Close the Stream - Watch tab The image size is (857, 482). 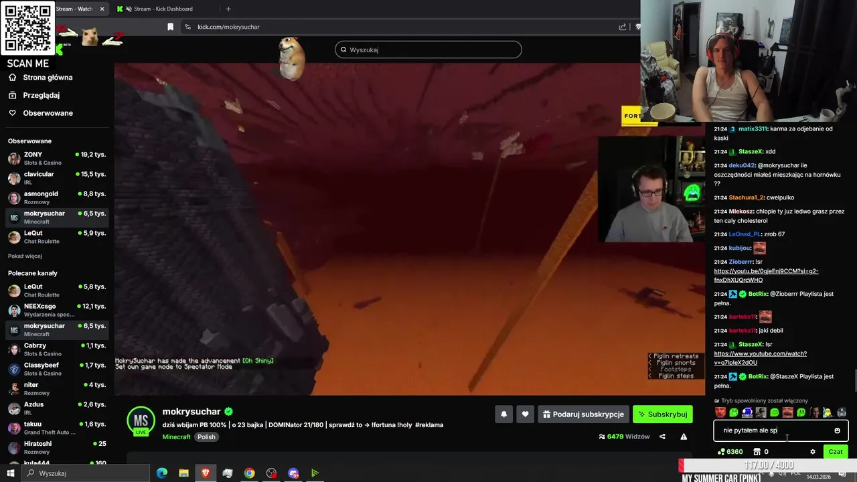[x=102, y=9]
